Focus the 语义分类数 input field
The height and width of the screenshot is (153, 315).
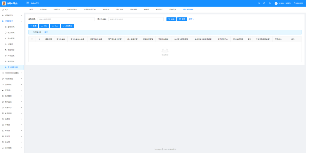[136, 19]
